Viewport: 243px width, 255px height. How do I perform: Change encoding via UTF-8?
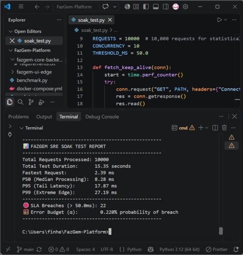click(107, 249)
